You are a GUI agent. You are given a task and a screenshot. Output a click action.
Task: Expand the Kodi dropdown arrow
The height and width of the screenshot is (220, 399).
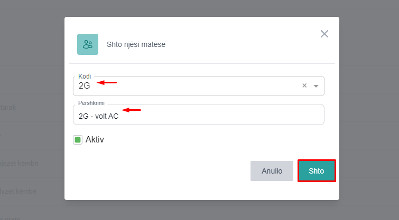(316, 86)
